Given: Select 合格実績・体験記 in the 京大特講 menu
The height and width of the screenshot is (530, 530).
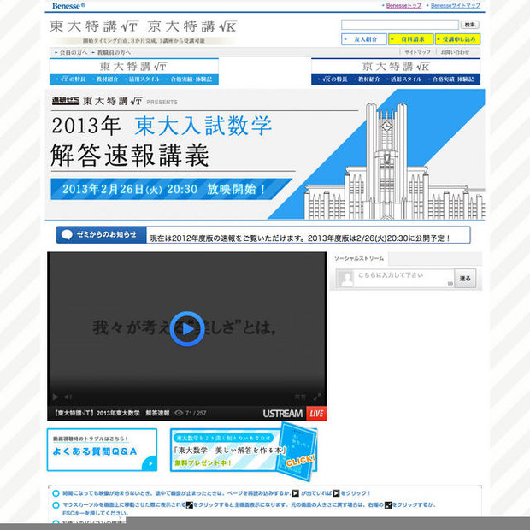Looking at the screenshot, I should pos(450,79).
